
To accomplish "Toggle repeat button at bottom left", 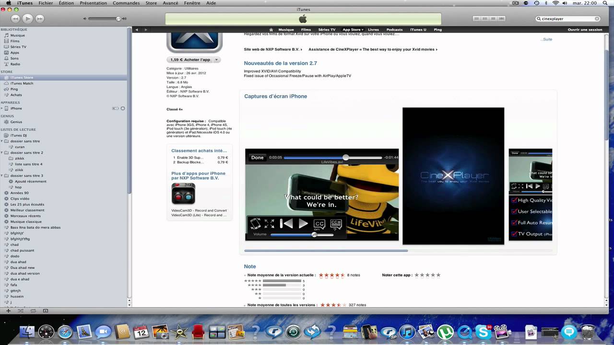I will [x=33, y=311].
